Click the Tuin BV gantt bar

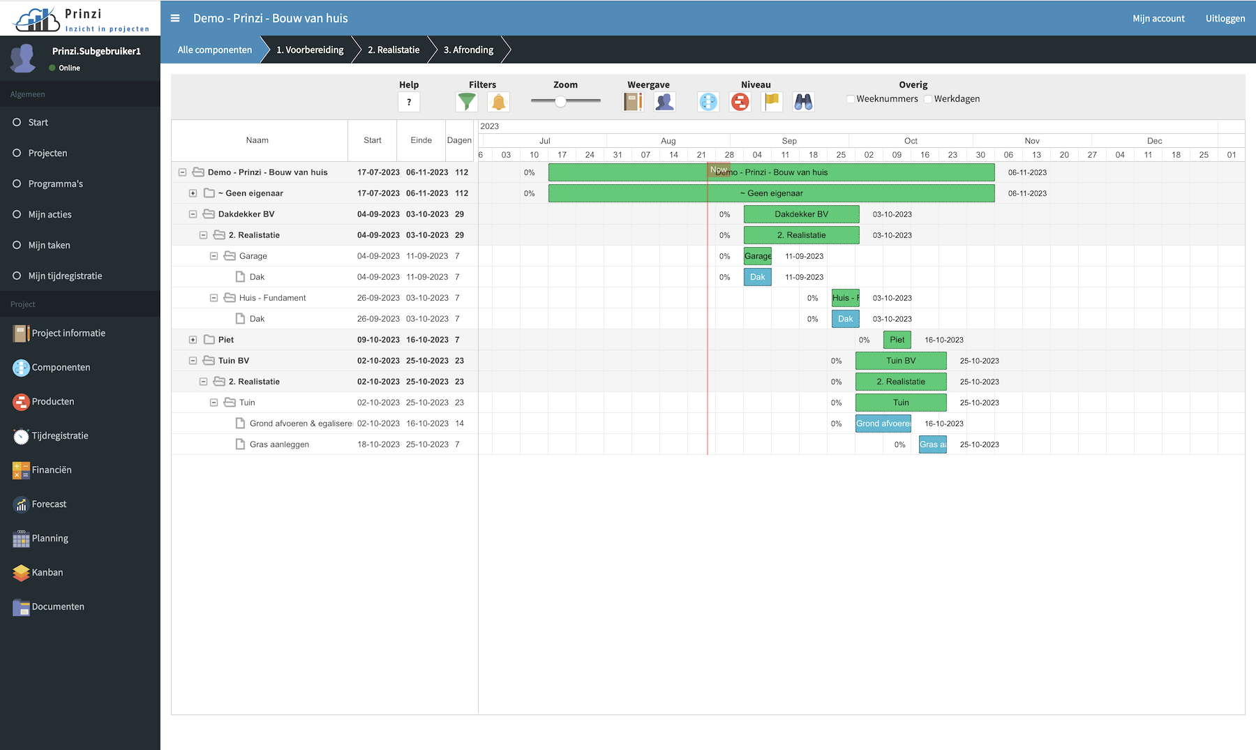click(x=901, y=361)
